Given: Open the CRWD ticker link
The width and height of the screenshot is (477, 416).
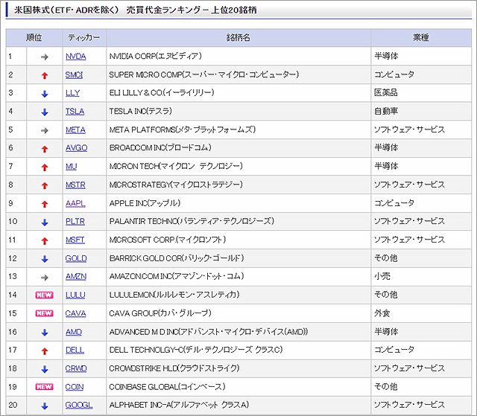Looking at the screenshot, I should pyautogui.click(x=76, y=368).
